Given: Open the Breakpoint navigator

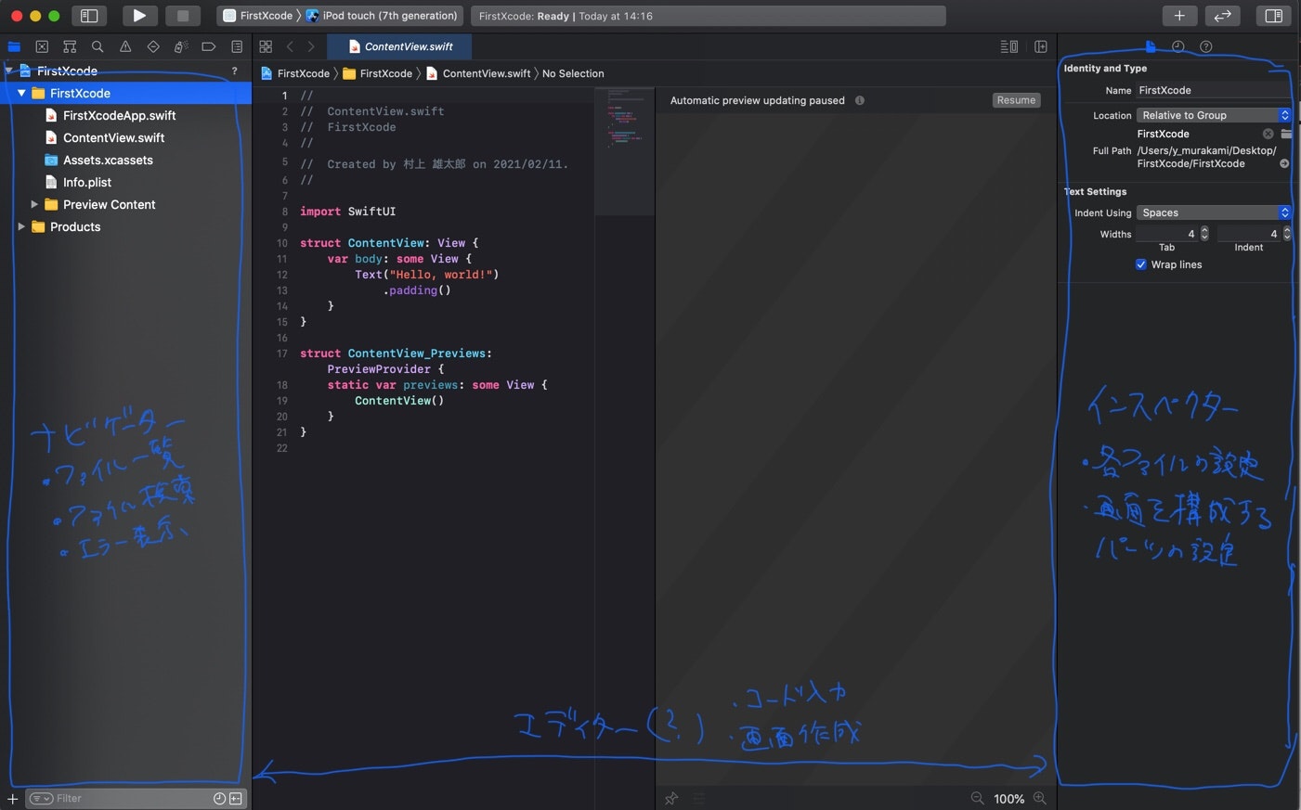Looking at the screenshot, I should (209, 46).
